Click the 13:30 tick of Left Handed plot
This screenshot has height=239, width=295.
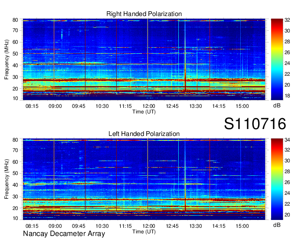point(196,226)
